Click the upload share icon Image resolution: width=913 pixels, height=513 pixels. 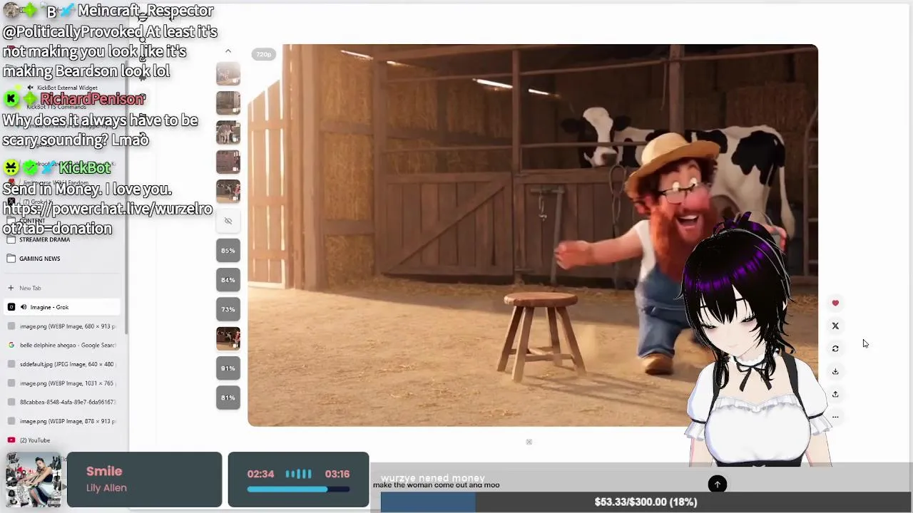(x=835, y=394)
